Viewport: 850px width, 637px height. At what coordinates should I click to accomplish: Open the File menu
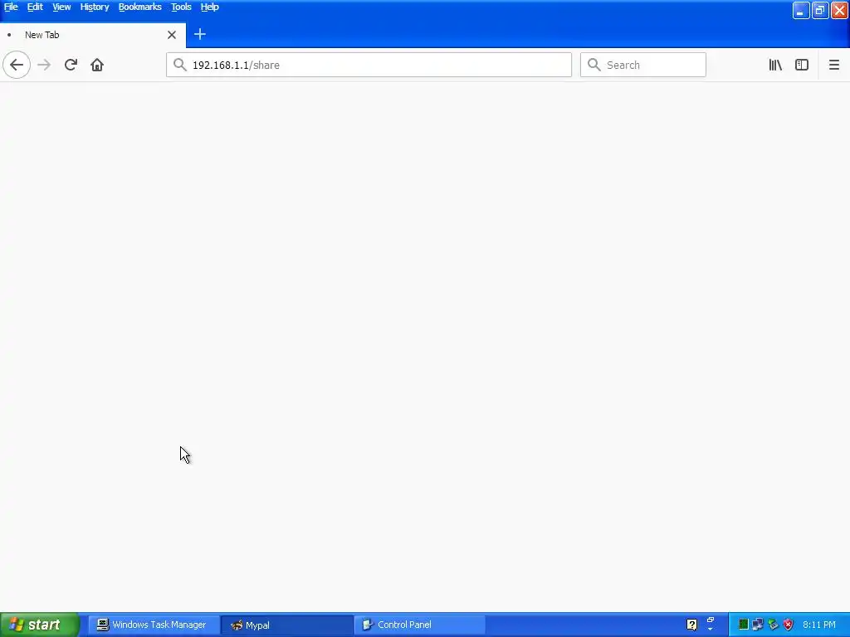pos(11,7)
